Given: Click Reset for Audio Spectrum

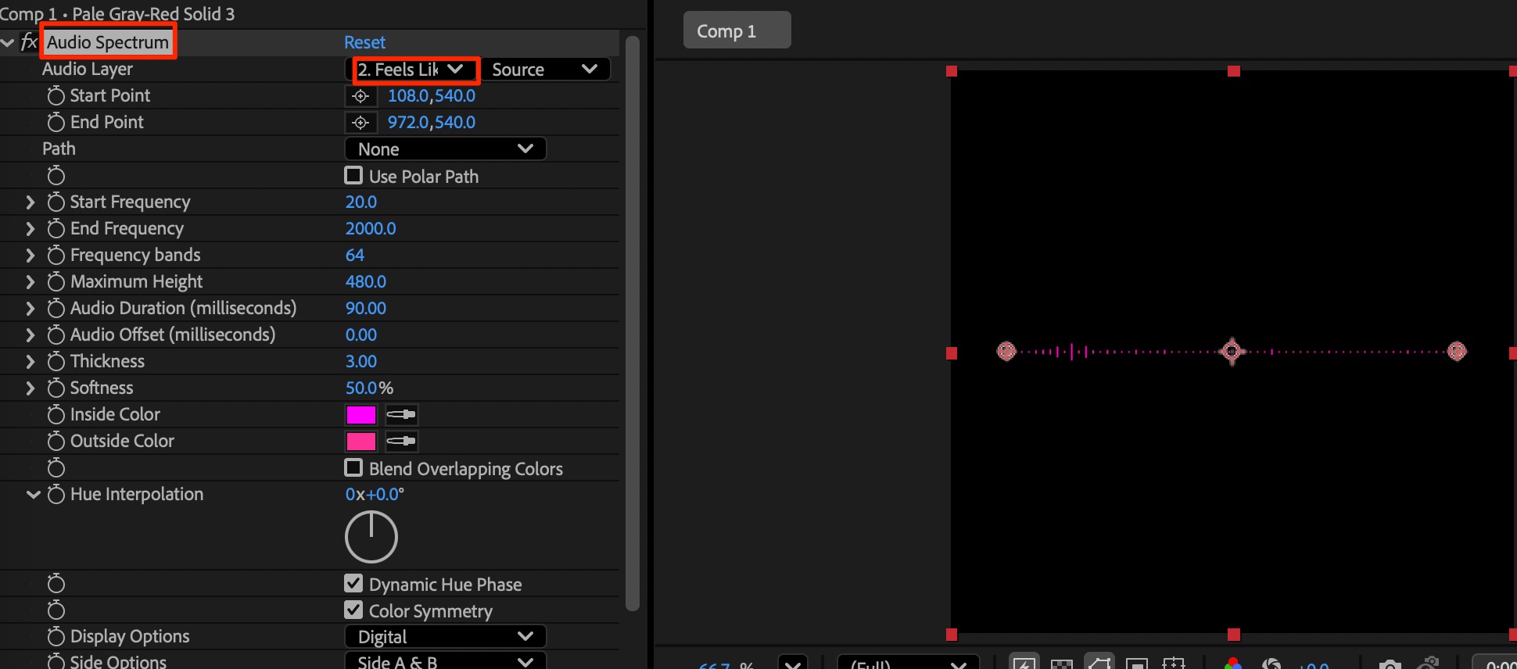Looking at the screenshot, I should click(x=364, y=42).
